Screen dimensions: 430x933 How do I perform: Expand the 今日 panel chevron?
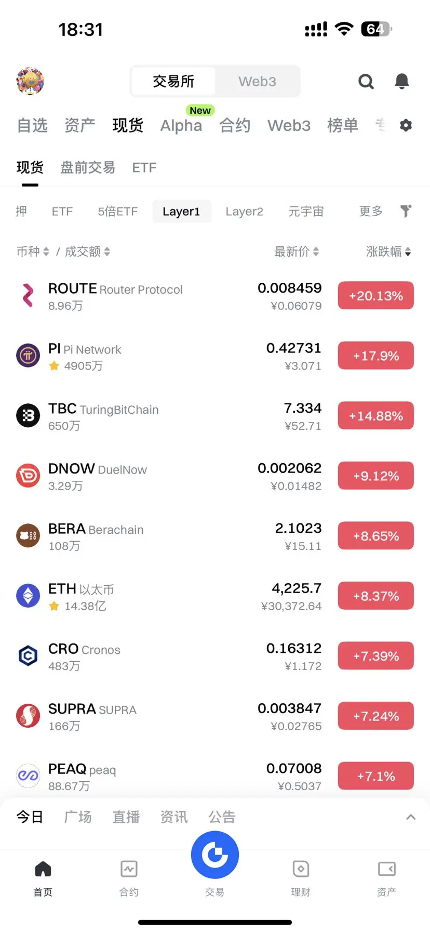click(x=411, y=817)
